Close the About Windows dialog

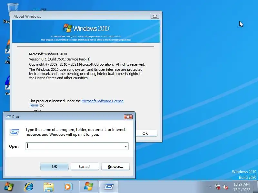155,16
